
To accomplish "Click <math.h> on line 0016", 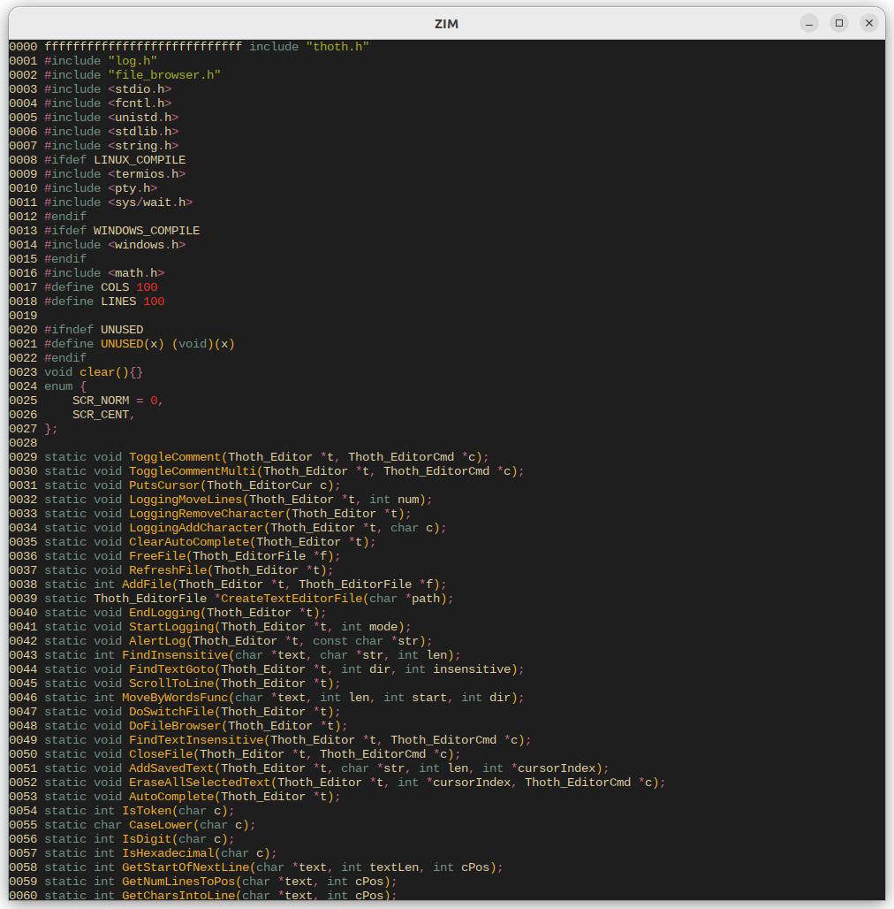I will pos(136,272).
